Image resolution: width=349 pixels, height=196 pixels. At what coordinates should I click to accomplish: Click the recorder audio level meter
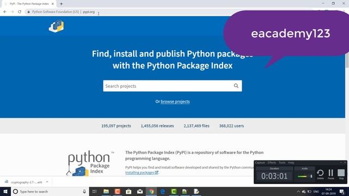click(x=302, y=176)
